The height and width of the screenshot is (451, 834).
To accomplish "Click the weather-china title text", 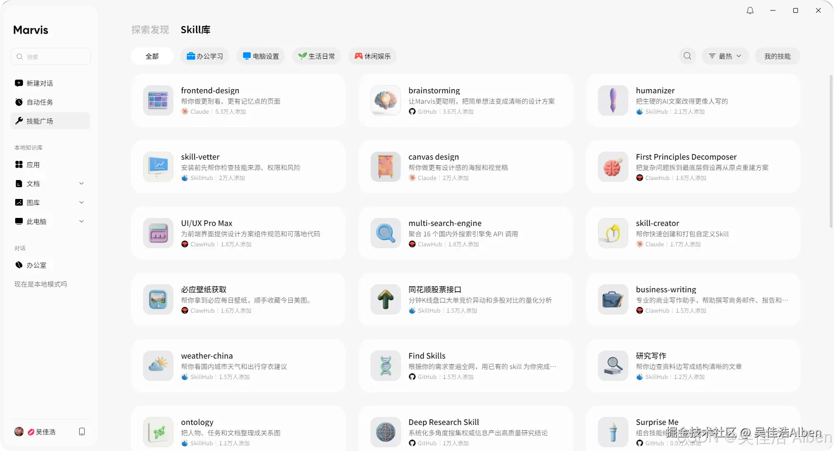I will click(207, 356).
